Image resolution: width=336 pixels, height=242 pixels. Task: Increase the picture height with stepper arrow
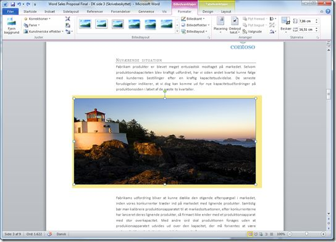(x=316, y=20)
